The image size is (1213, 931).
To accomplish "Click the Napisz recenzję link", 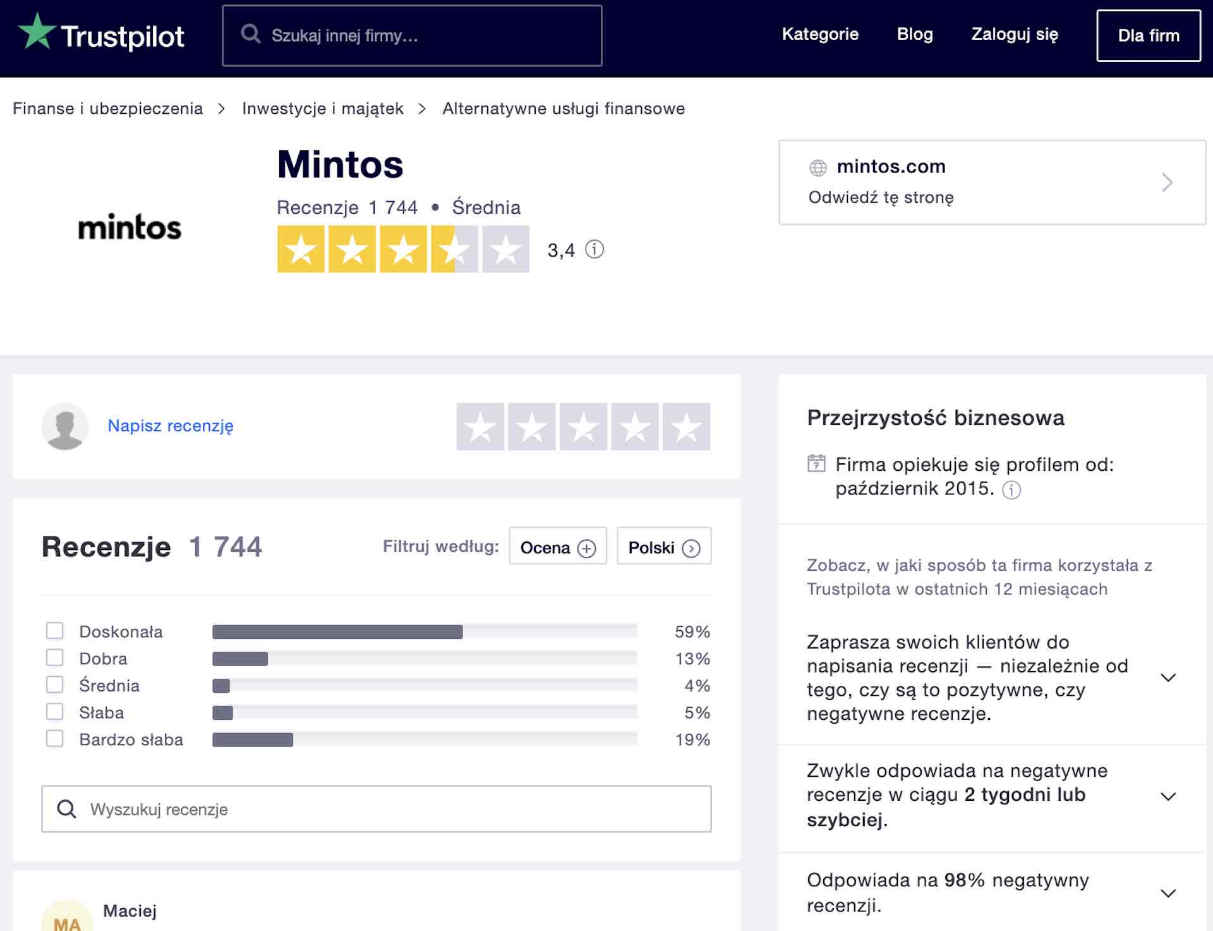I will (171, 426).
